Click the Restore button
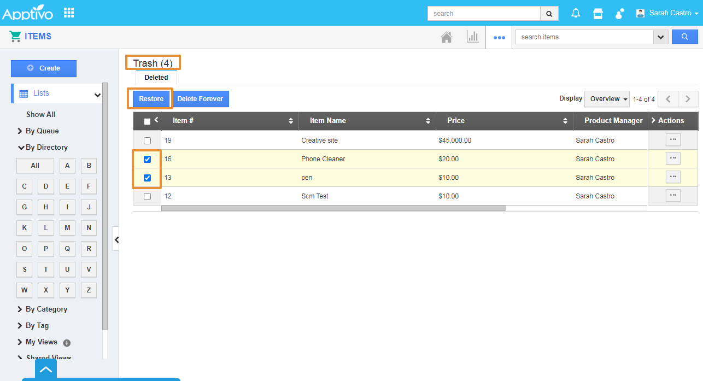703x381 pixels. (151, 99)
